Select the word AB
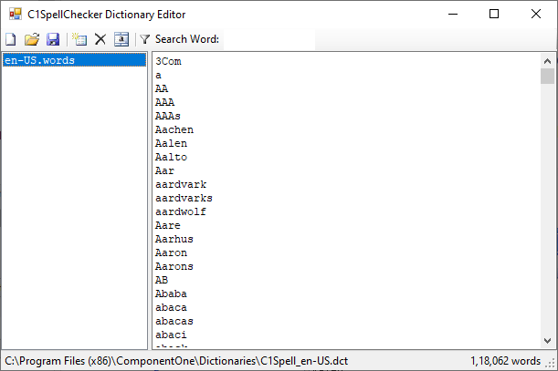This screenshot has width=558, height=371. click(x=162, y=280)
